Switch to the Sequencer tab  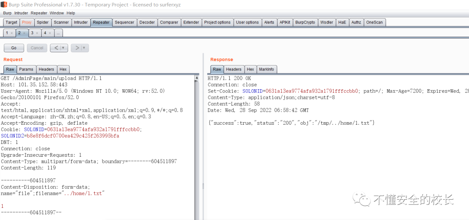[x=125, y=23]
